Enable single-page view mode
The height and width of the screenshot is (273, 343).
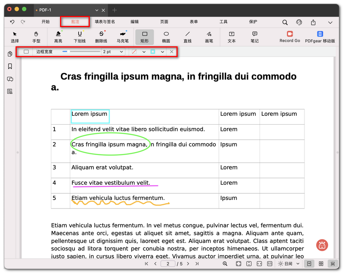(309, 264)
